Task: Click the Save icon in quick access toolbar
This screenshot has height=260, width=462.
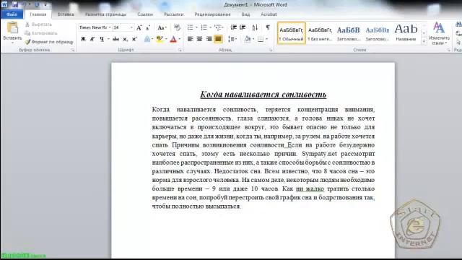Action: [x=14, y=5]
